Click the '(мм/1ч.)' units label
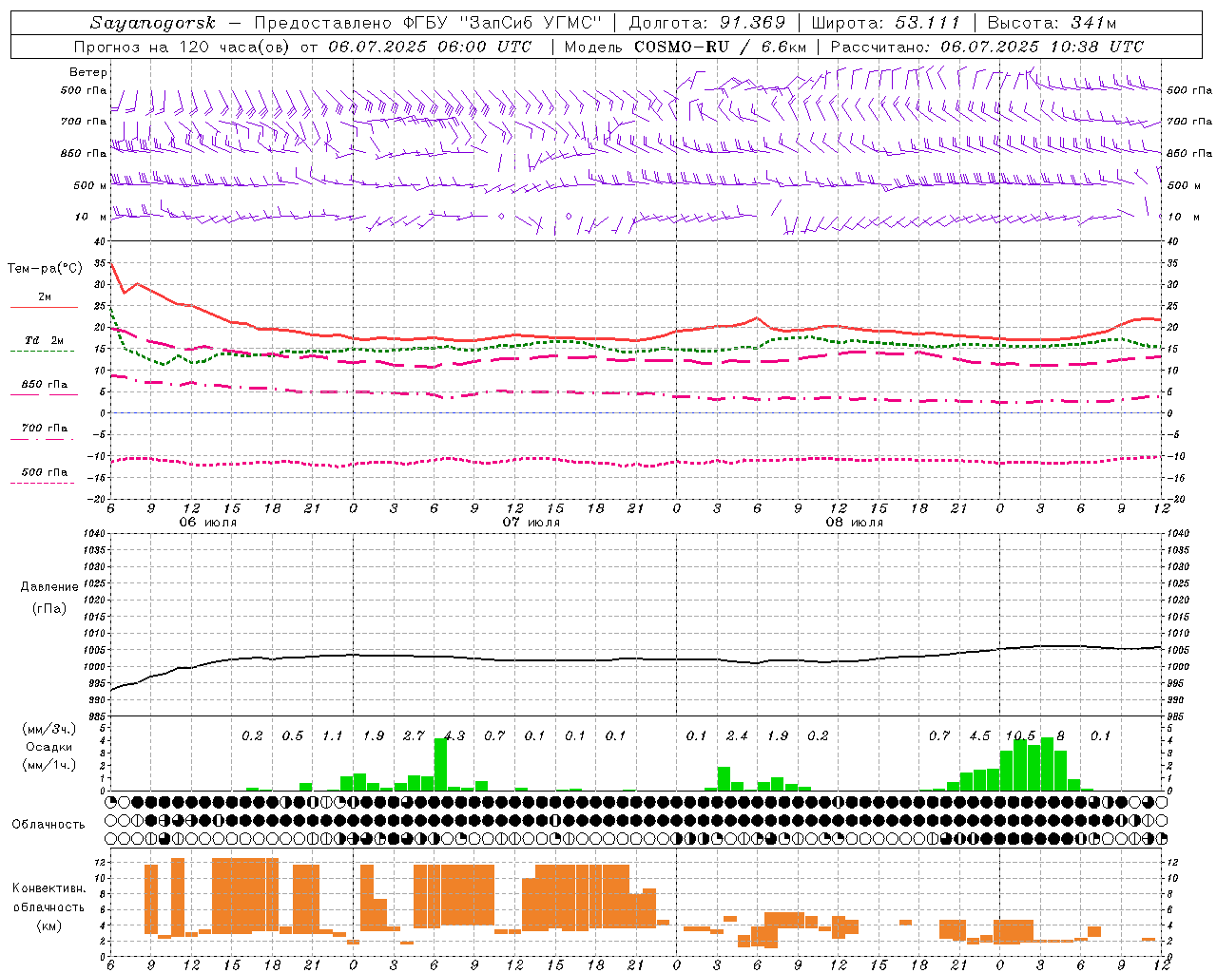Image resolution: width=1217 pixels, height=973 pixels. (49, 765)
